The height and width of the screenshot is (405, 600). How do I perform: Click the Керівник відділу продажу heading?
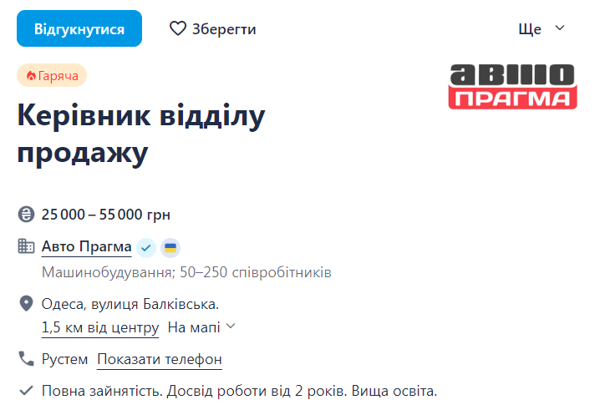click(140, 134)
